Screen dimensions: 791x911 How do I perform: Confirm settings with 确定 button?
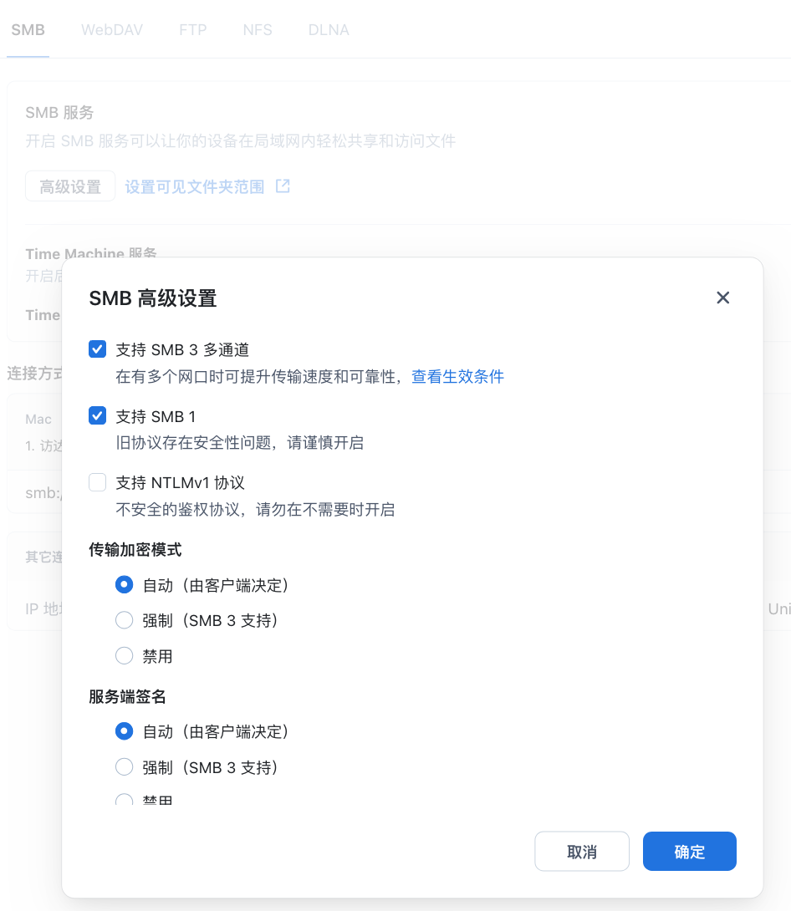[689, 851]
